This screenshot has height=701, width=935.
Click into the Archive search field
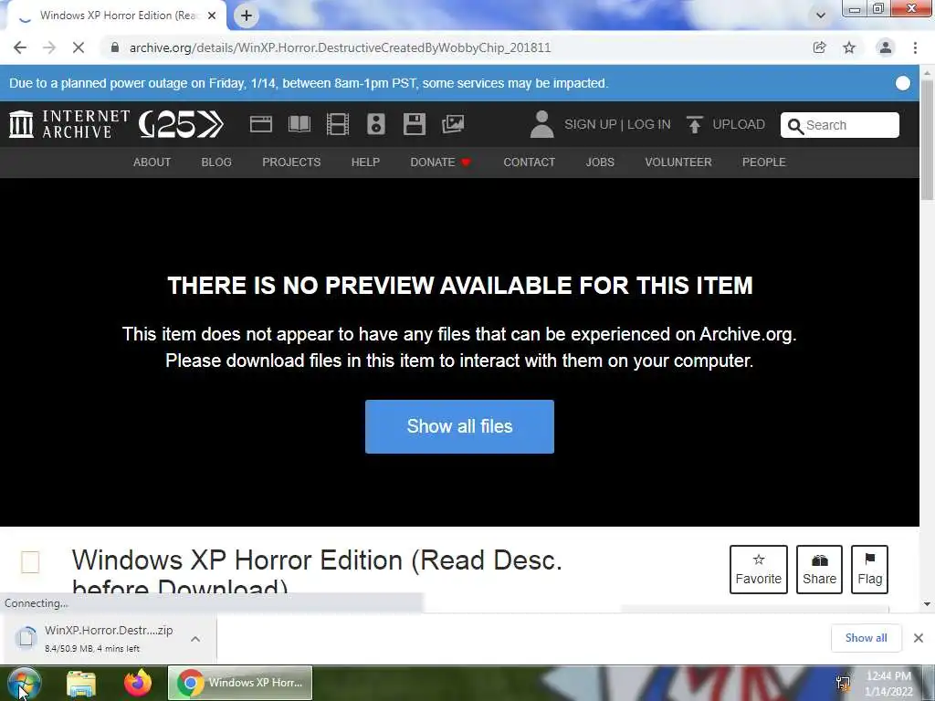[x=840, y=125]
